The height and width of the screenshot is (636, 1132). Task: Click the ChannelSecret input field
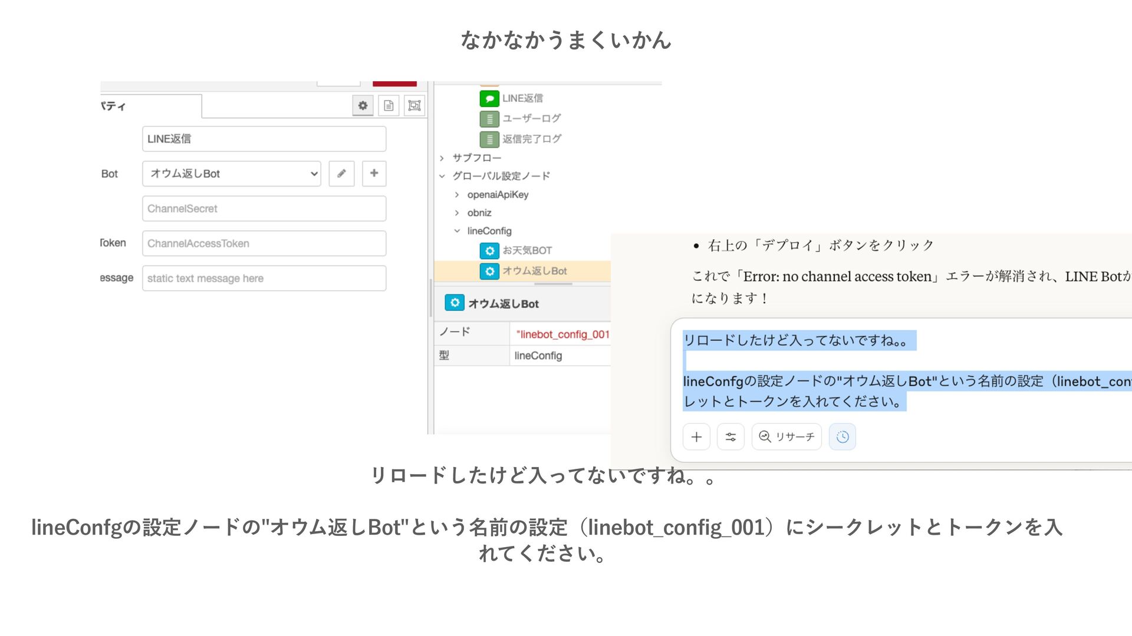coord(264,208)
